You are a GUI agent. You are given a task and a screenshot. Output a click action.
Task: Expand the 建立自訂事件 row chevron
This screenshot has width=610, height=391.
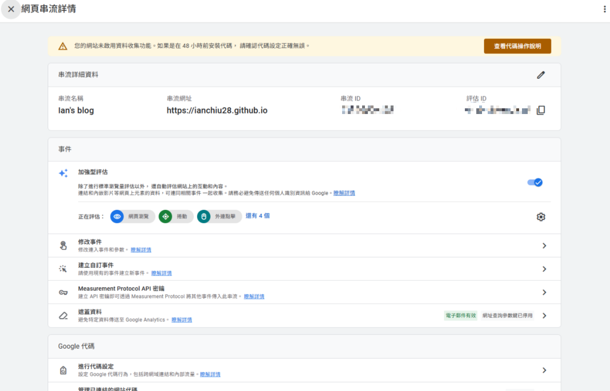coord(544,269)
